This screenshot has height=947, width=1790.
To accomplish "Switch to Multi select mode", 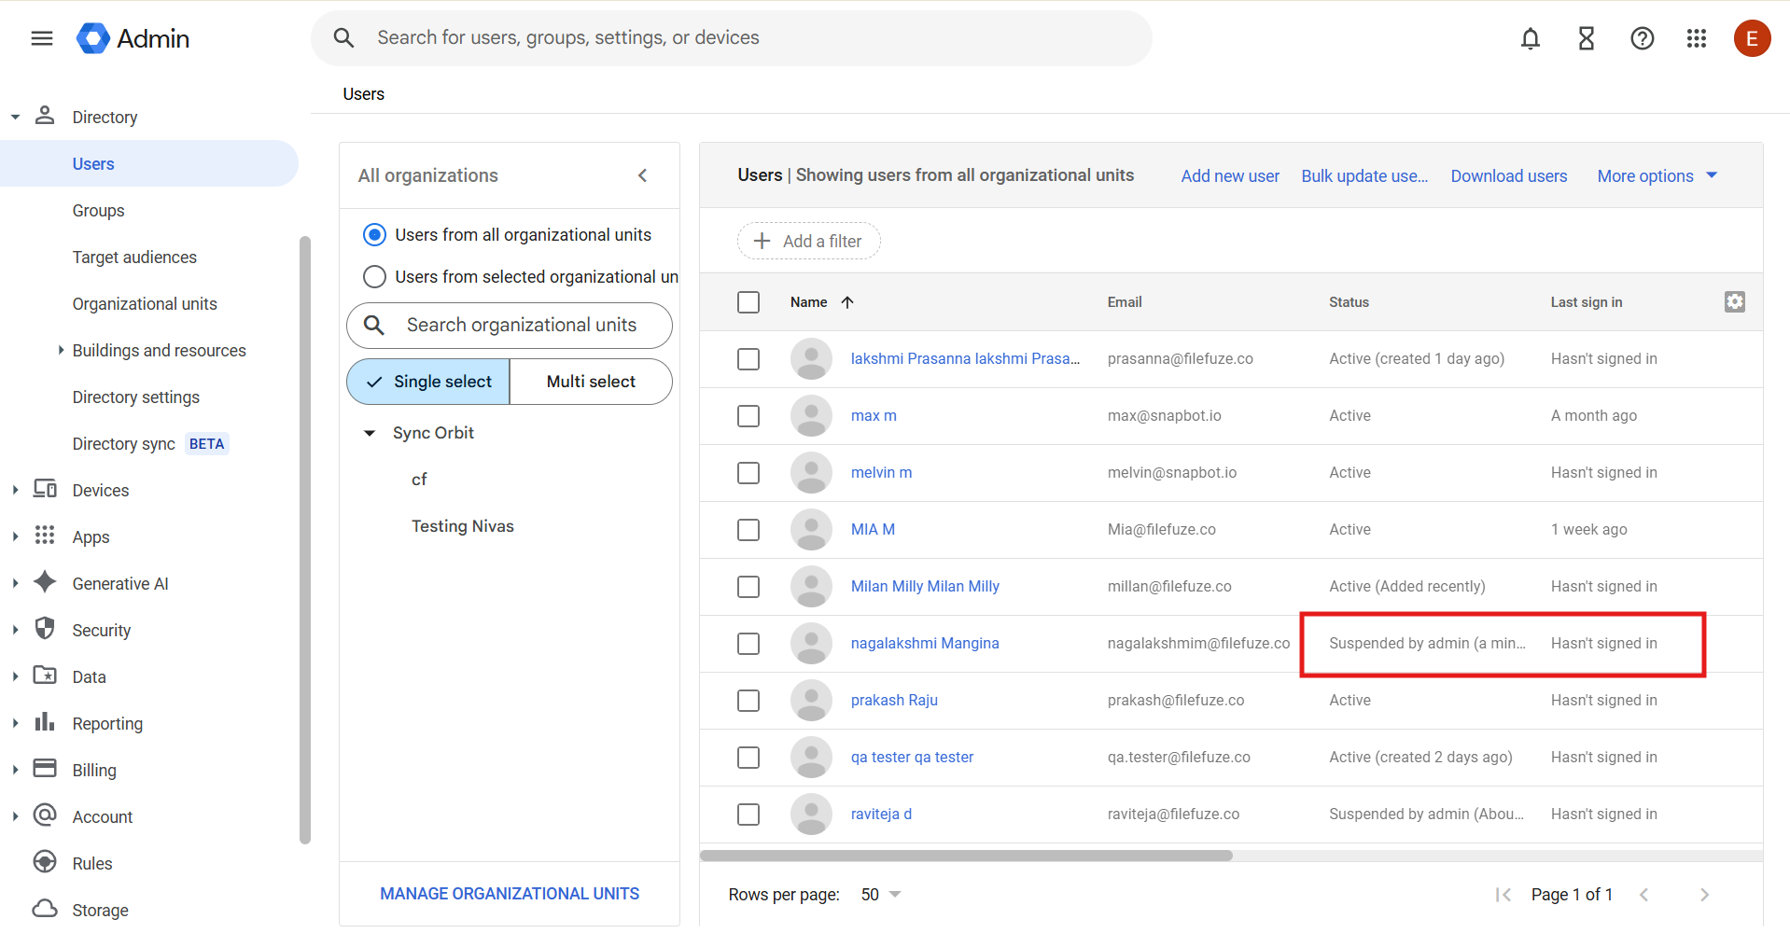I will click(x=591, y=382).
